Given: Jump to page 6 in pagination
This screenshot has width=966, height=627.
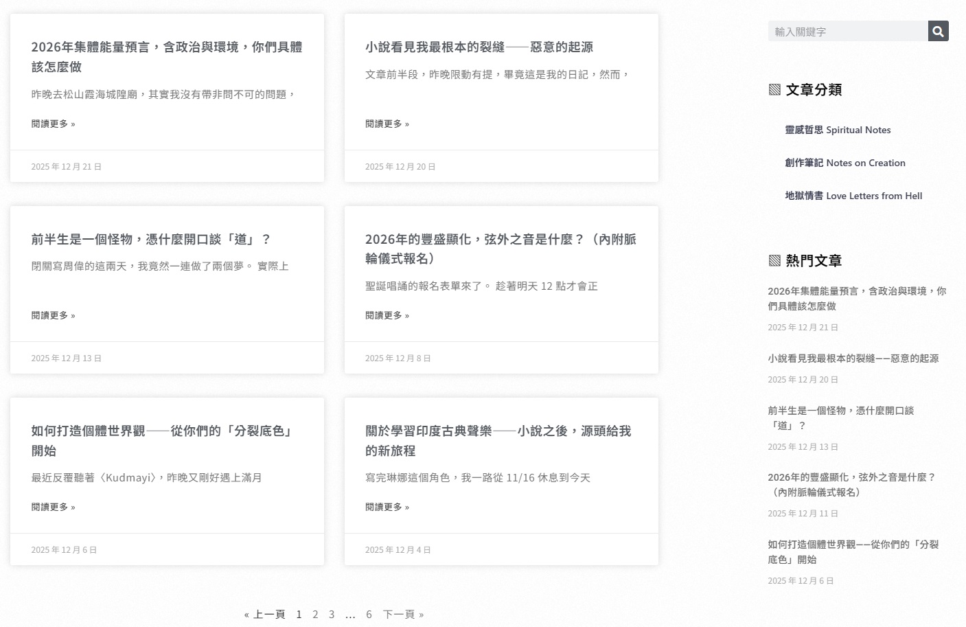Looking at the screenshot, I should 369,614.
